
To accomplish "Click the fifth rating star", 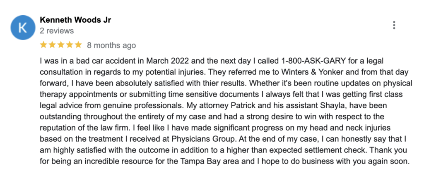I will (79, 45).
